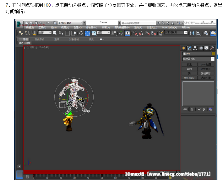Toggle the Angle Snap magnet
Viewport: 223px width, 180px height.
[x=141, y=33]
